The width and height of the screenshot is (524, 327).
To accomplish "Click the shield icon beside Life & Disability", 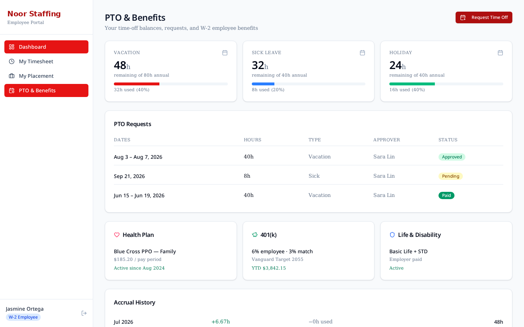I will pyautogui.click(x=392, y=235).
